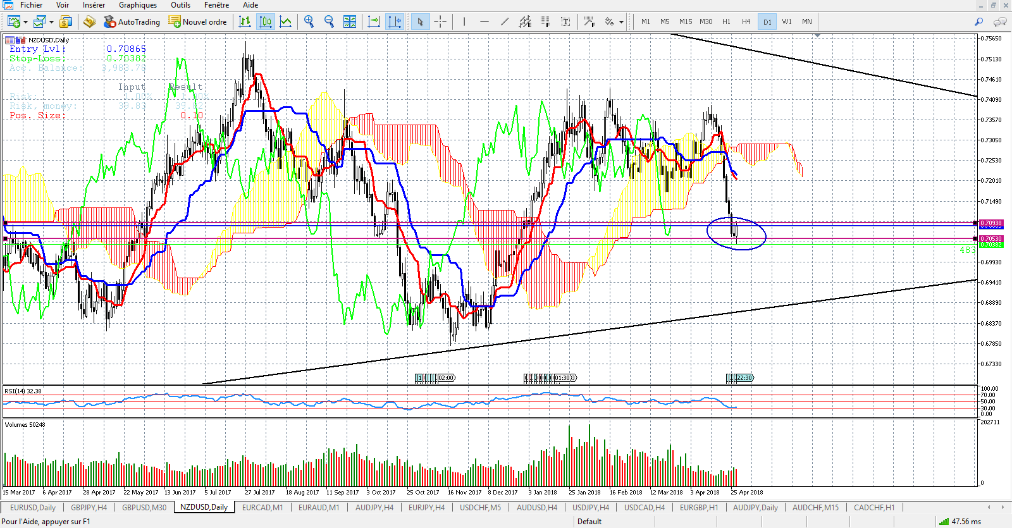Open the Insérer menu

coord(94,5)
